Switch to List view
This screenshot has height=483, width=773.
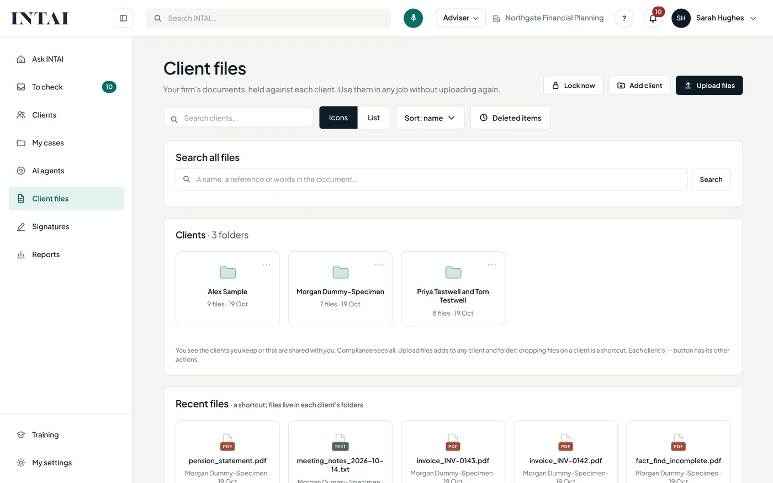pos(374,118)
